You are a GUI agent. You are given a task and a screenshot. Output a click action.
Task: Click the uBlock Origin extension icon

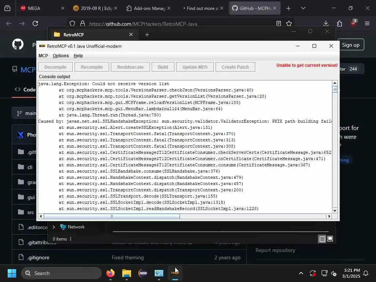[353, 23]
